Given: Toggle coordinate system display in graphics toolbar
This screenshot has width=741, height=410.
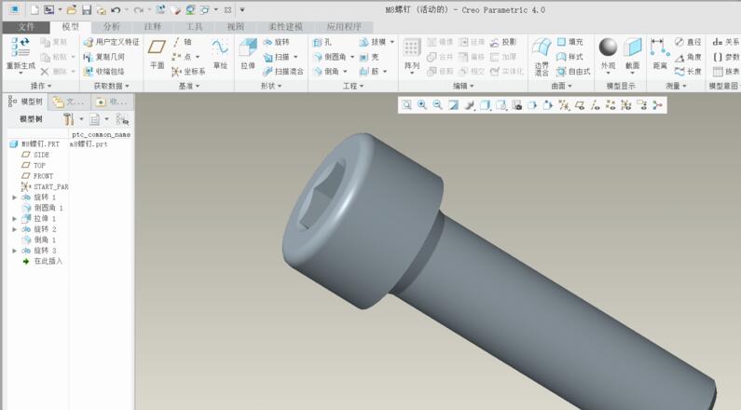Looking at the screenshot, I should pyautogui.click(x=626, y=105).
